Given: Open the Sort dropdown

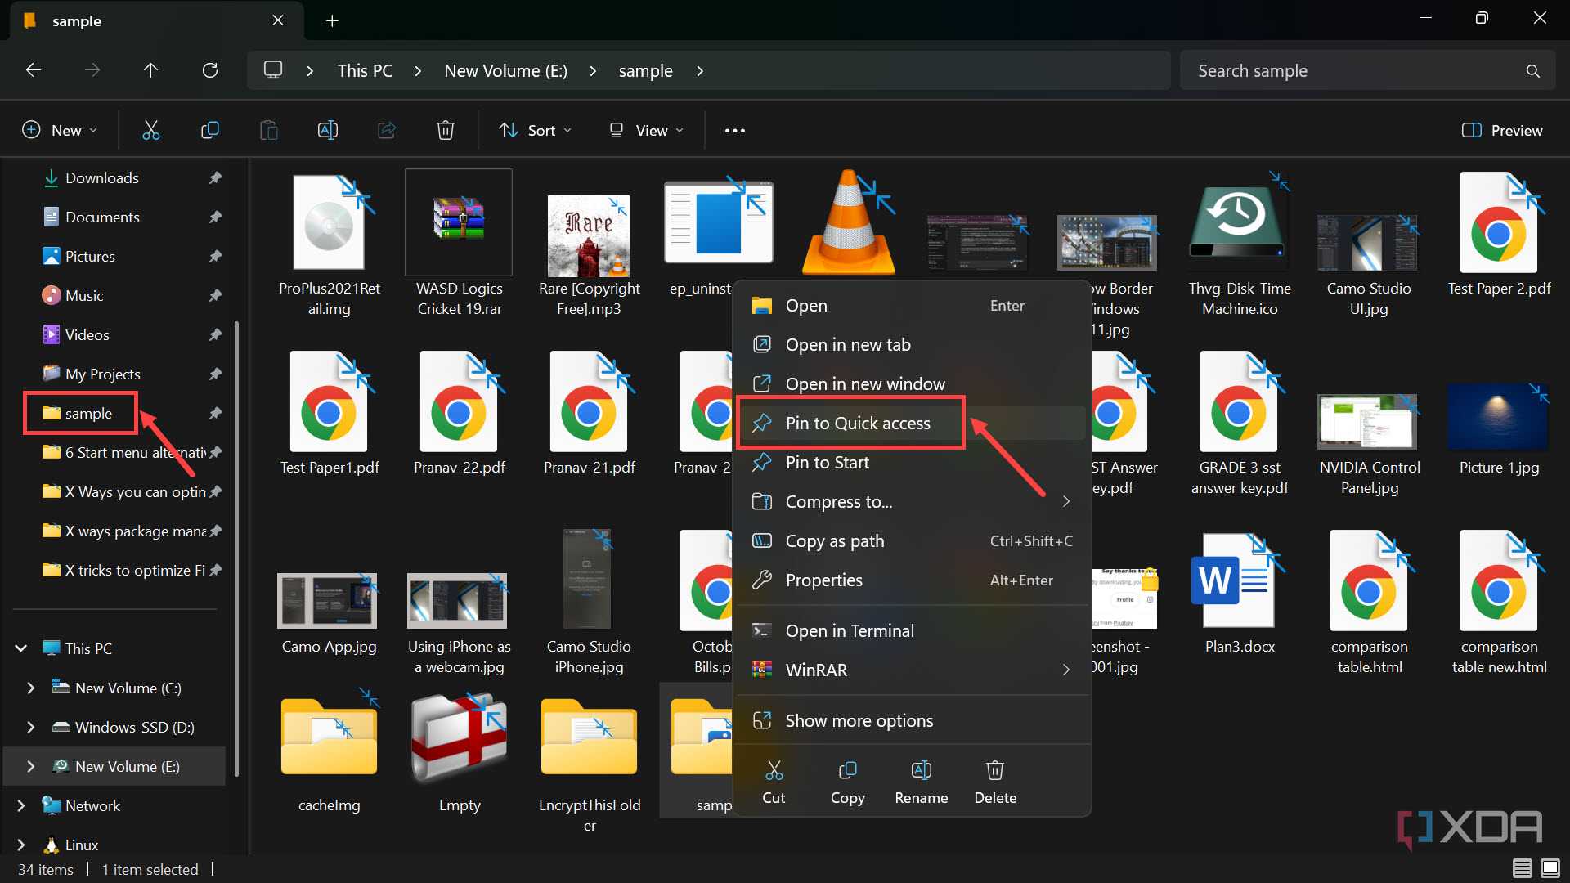Looking at the screenshot, I should point(536,130).
